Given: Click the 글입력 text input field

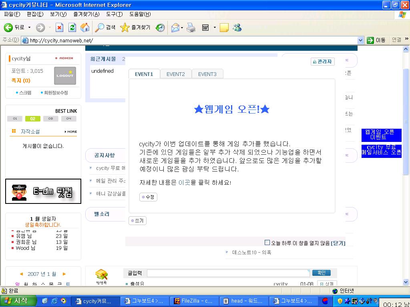Looking at the screenshot, I should coord(228,273).
